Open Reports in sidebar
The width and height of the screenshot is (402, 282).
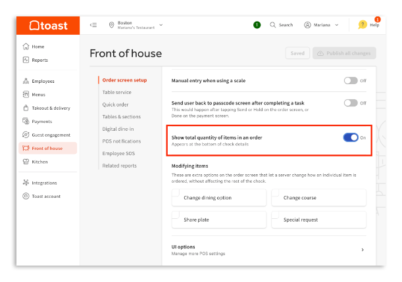click(x=39, y=60)
